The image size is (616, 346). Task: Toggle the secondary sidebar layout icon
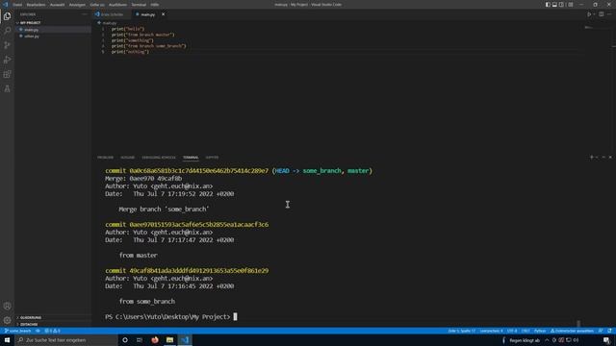coord(561,4)
